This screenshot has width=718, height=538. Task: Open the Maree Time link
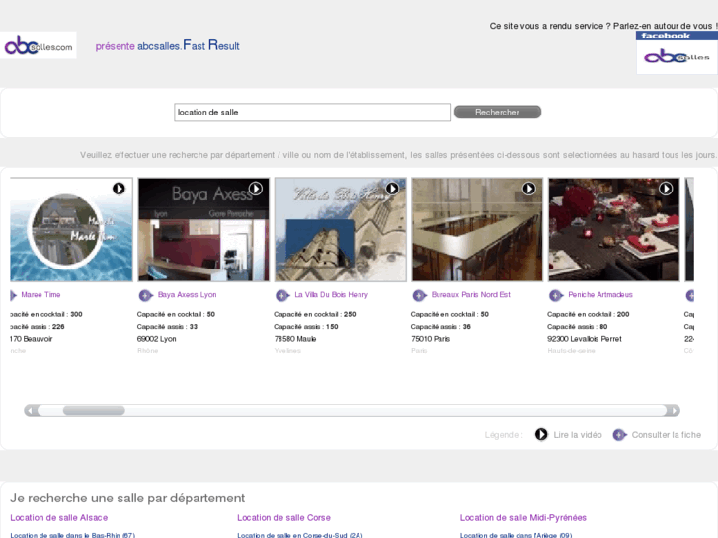[x=40, y=295]
